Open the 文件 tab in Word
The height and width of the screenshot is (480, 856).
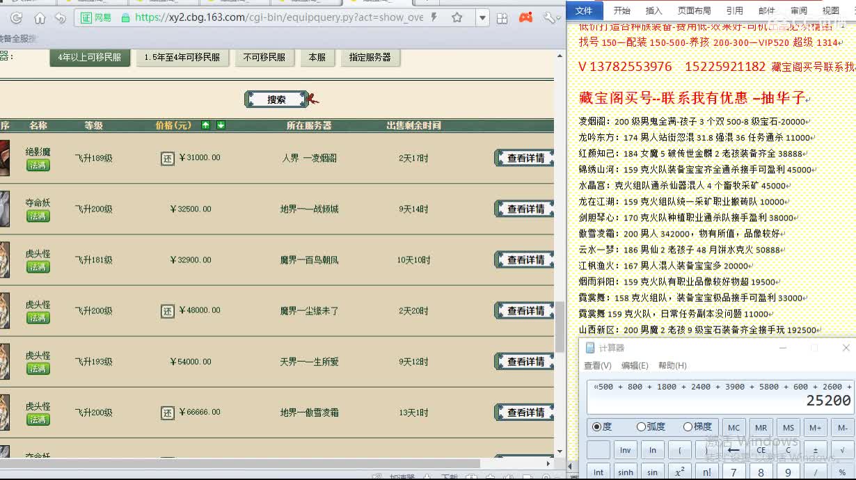(x=584, y=10)
